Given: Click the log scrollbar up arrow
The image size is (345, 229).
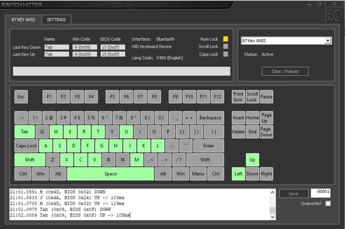Looking at the screenshot, I should (273, 192).
